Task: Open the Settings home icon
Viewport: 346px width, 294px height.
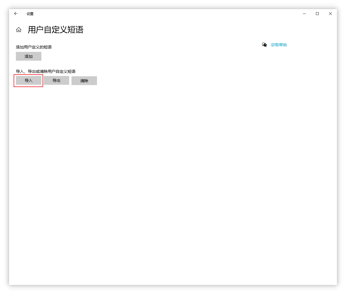Action: 19,30
